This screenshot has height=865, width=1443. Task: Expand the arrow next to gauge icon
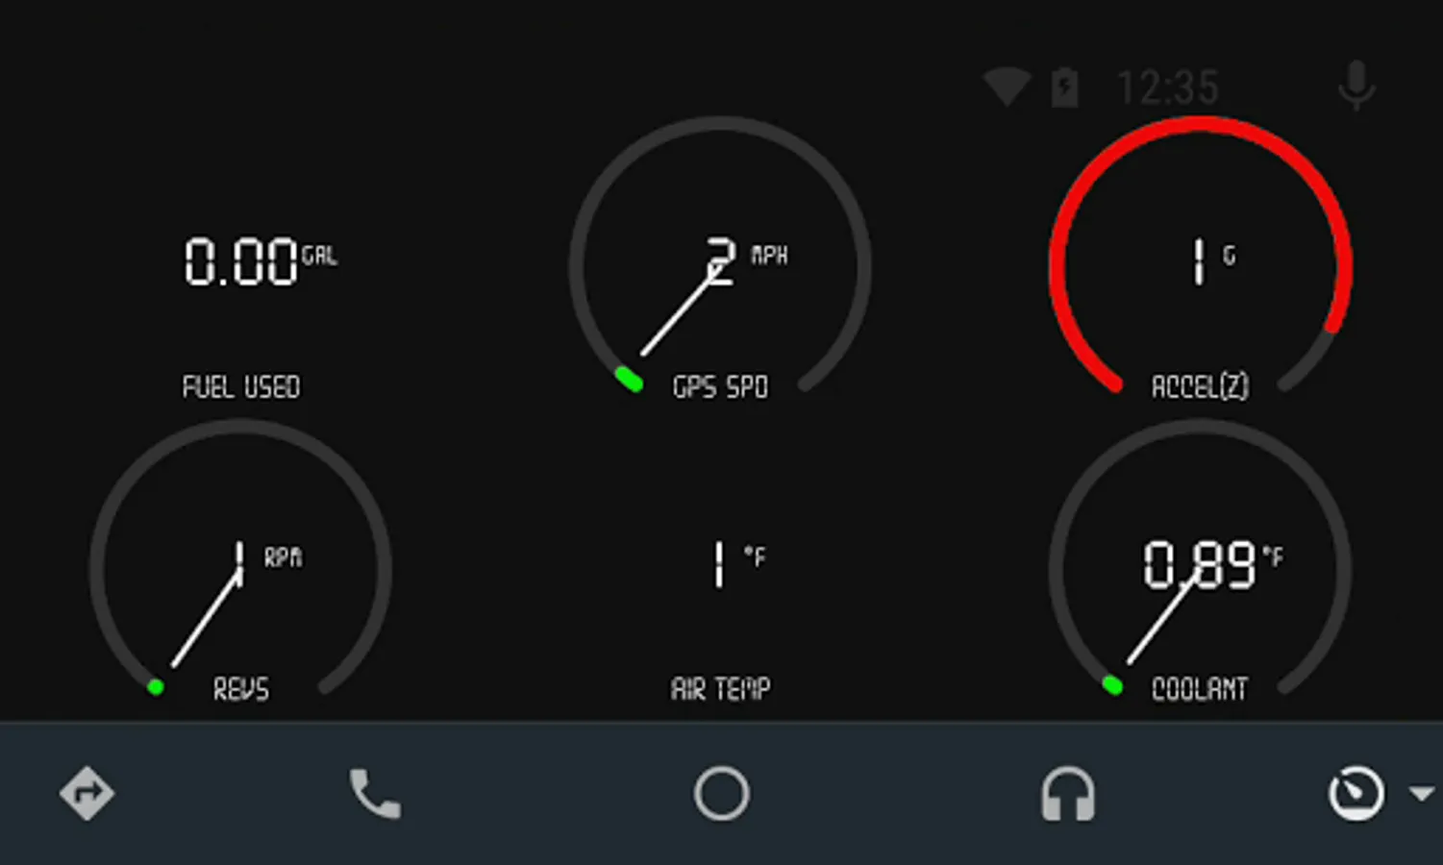1422,793
